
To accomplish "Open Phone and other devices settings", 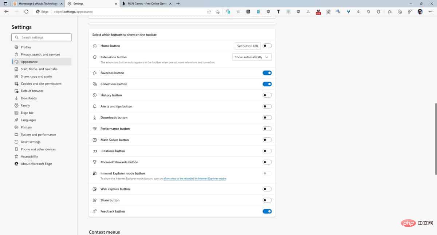I will click(x=38, y=149).
